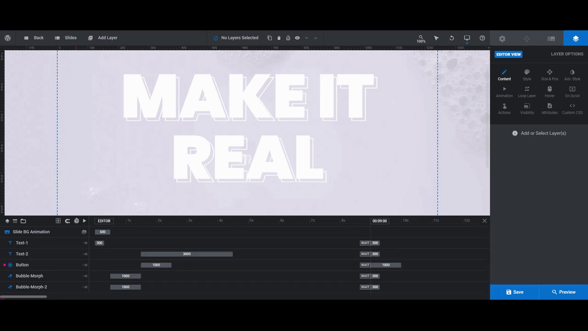This screenshot has height=331, width=588.
Task: Click the Bubble-Morph row arrow toggle
Action: [x=85, y=276]
